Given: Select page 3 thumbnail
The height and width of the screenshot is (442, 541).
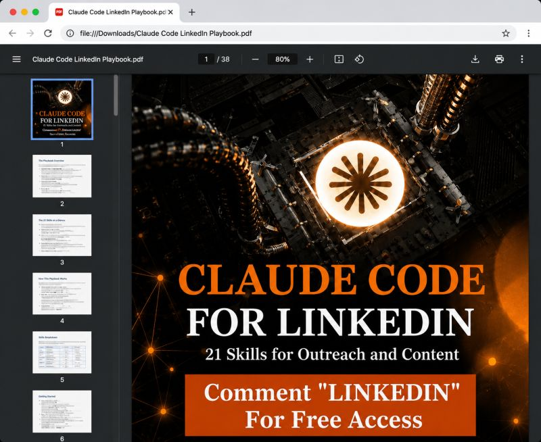Looking at the screenshot, I should 62,235.
